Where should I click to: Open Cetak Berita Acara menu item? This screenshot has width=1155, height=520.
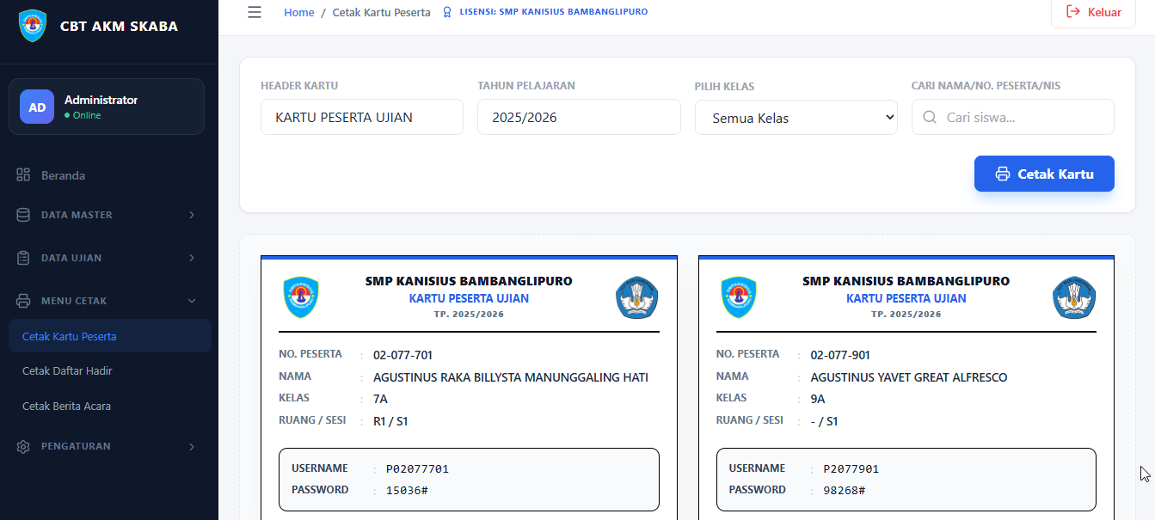click(110, 406)
